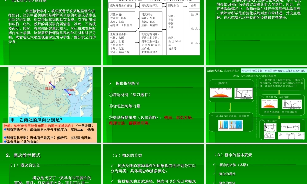Select the bullet 按照概念的形成途径

[x=153, y=181]
